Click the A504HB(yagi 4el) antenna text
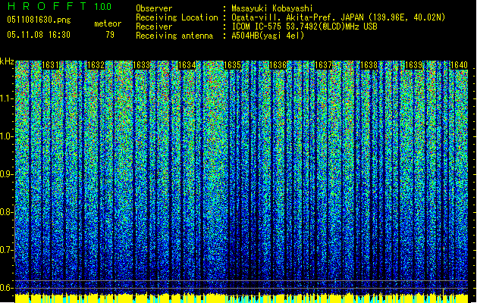This screenshot has height=303, width=477. [268, 36]
